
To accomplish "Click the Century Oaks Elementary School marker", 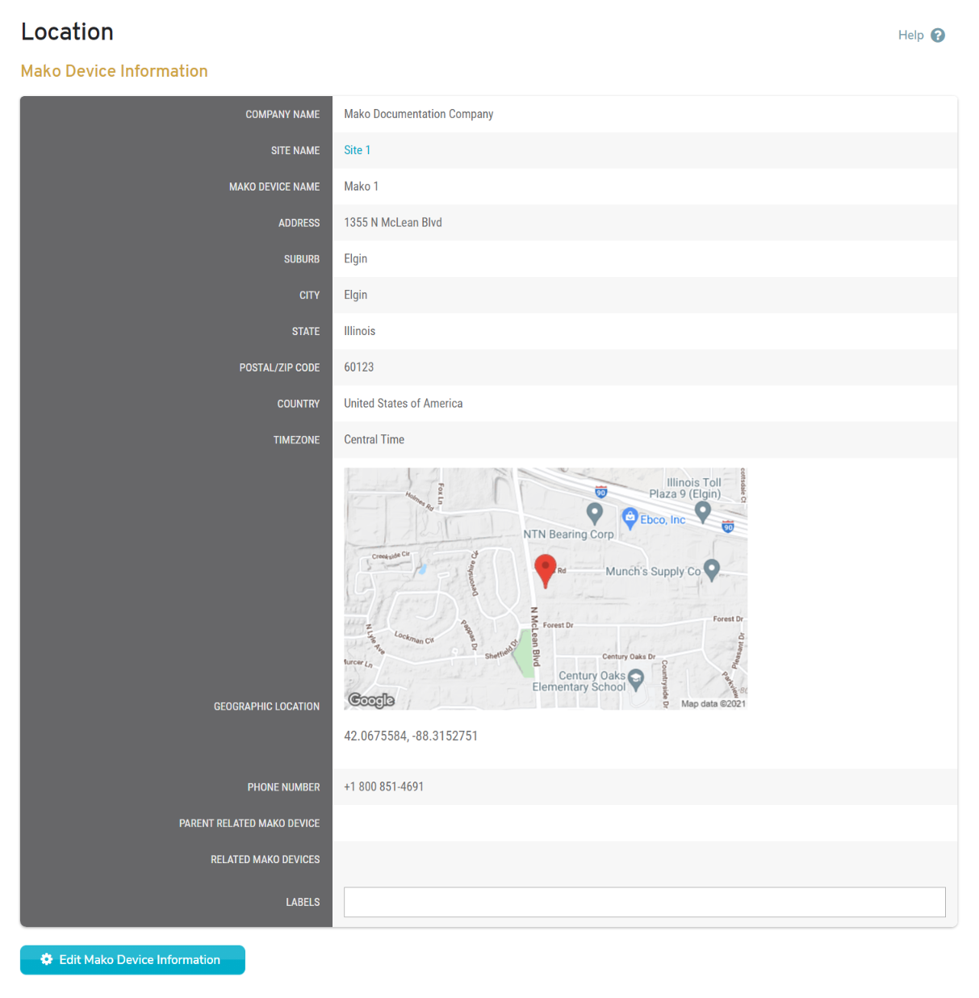I will pyautogui.click(x=637, y=678).
